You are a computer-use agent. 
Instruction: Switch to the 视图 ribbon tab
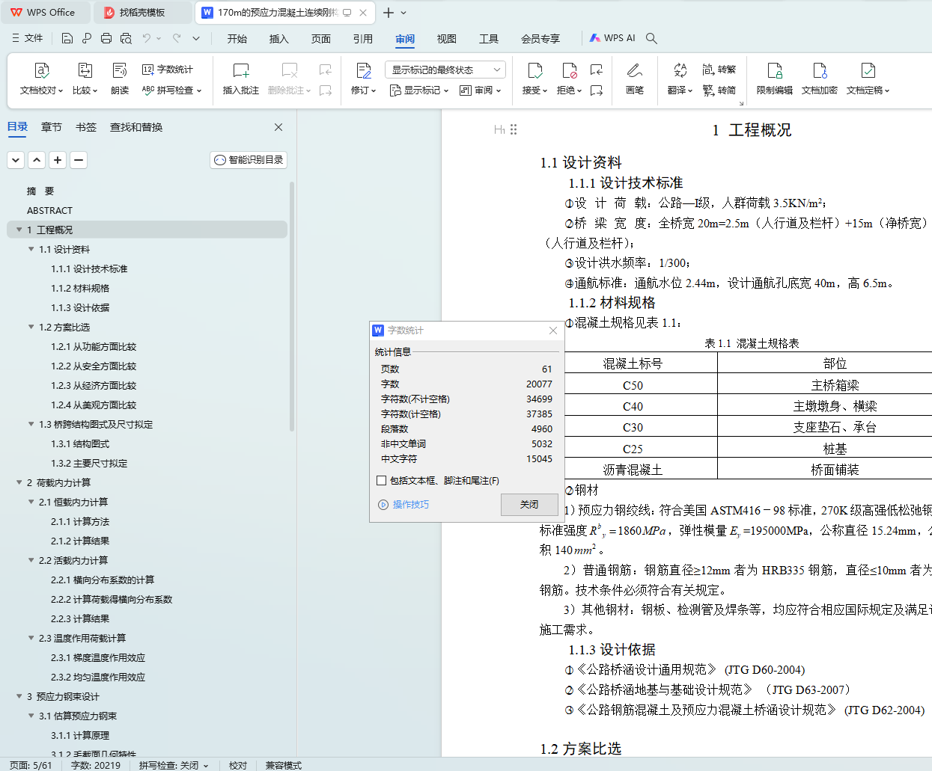[447, 39]
